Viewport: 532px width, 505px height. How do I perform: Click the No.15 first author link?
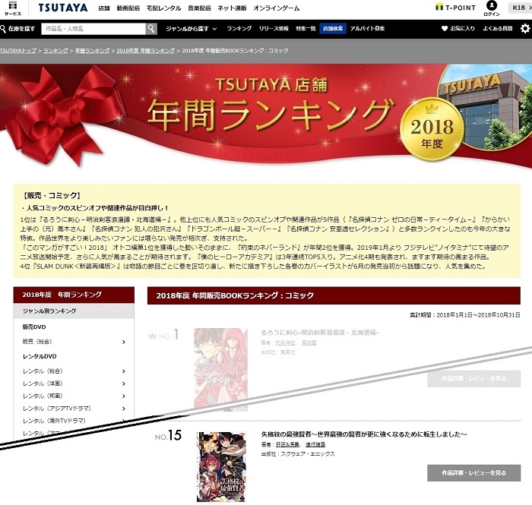(288, 444)
